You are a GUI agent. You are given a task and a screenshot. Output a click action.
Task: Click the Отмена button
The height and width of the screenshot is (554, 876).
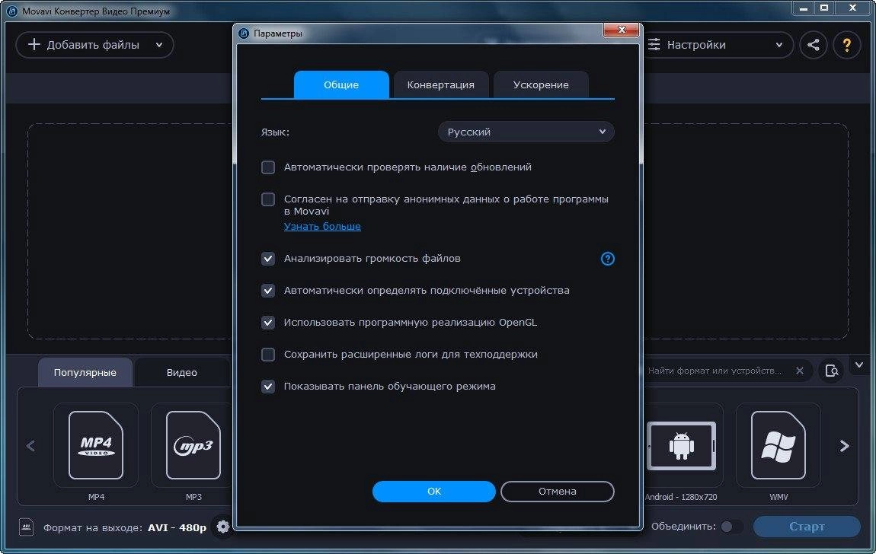557,491
